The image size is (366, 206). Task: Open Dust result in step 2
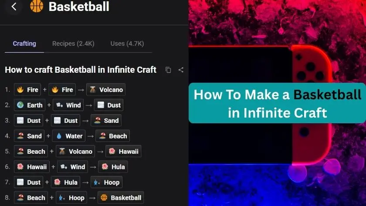click(109, 105)
